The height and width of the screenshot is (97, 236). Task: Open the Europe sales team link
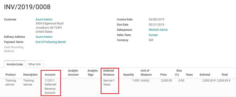click(153, 35)
